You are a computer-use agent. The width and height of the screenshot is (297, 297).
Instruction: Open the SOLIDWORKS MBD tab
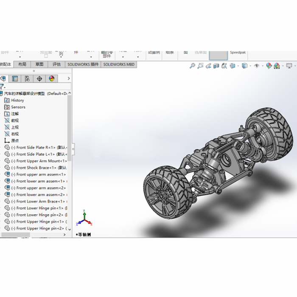[x=119, y=64]
